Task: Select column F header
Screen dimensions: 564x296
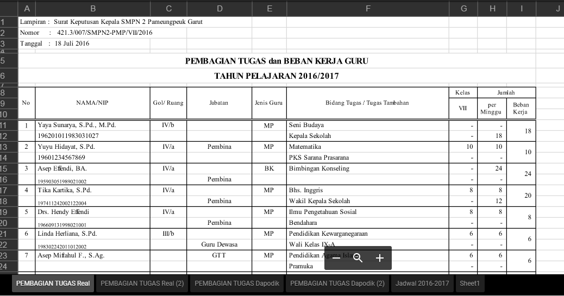Action: 368,9
